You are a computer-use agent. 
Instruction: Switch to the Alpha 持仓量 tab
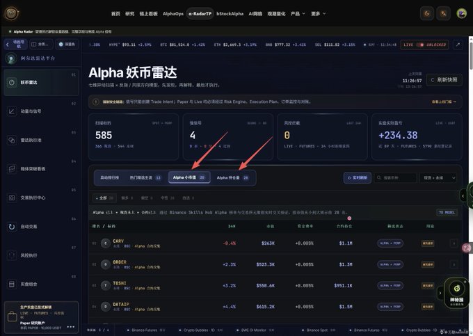(232, 177)
